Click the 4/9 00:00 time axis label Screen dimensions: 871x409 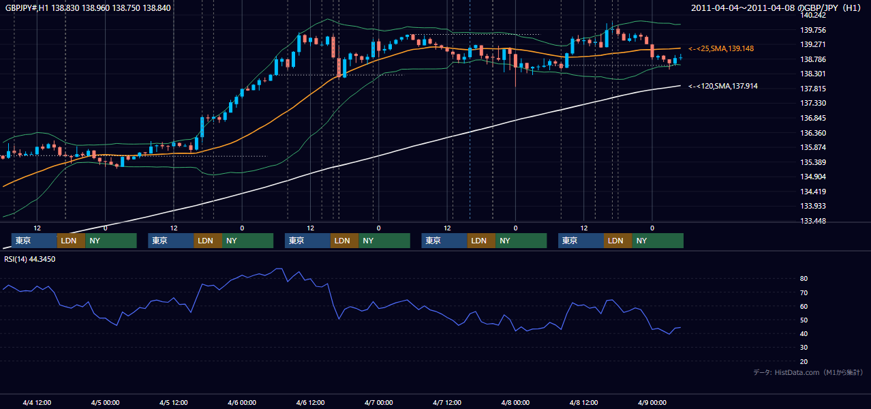(652, 402)
